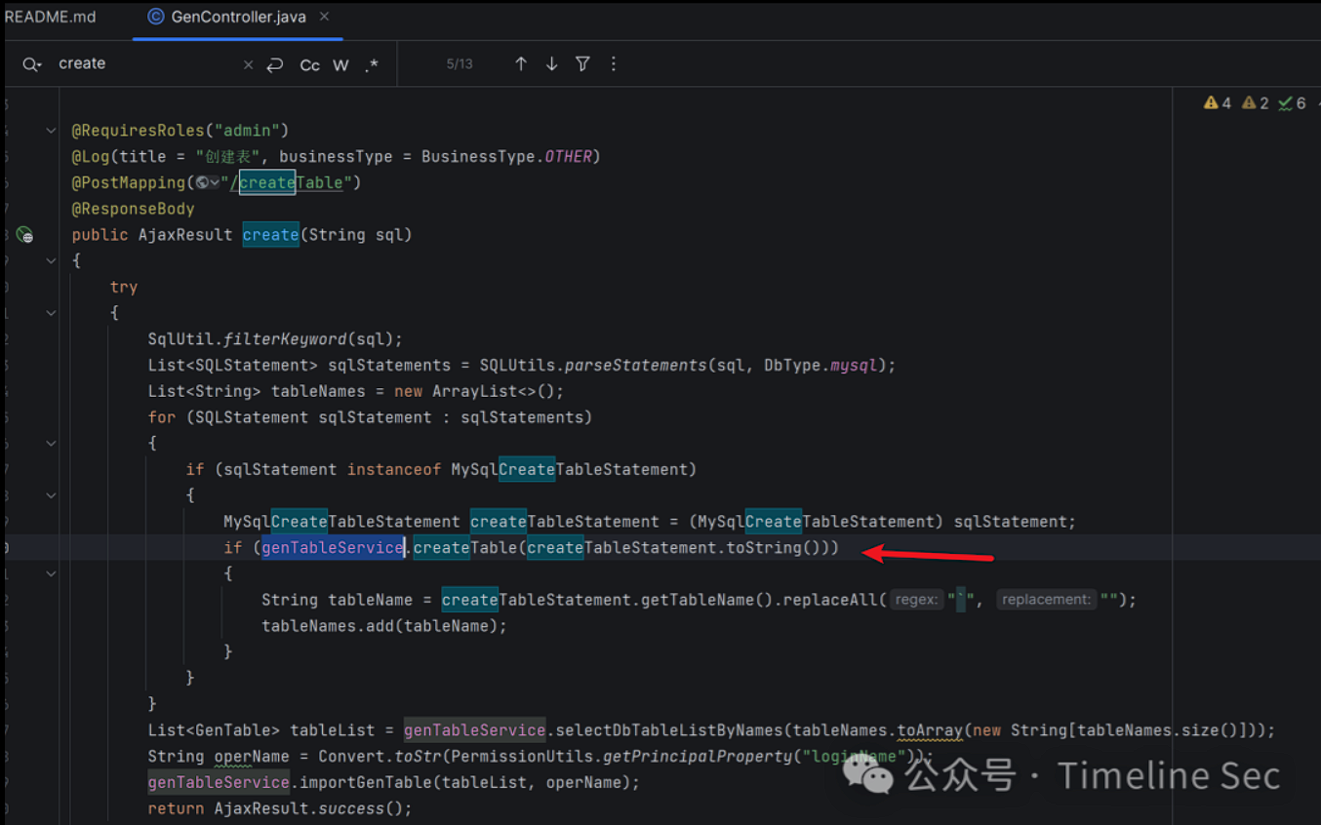Click 'List<SQLStatement>' type declaration

click(233, 366)
